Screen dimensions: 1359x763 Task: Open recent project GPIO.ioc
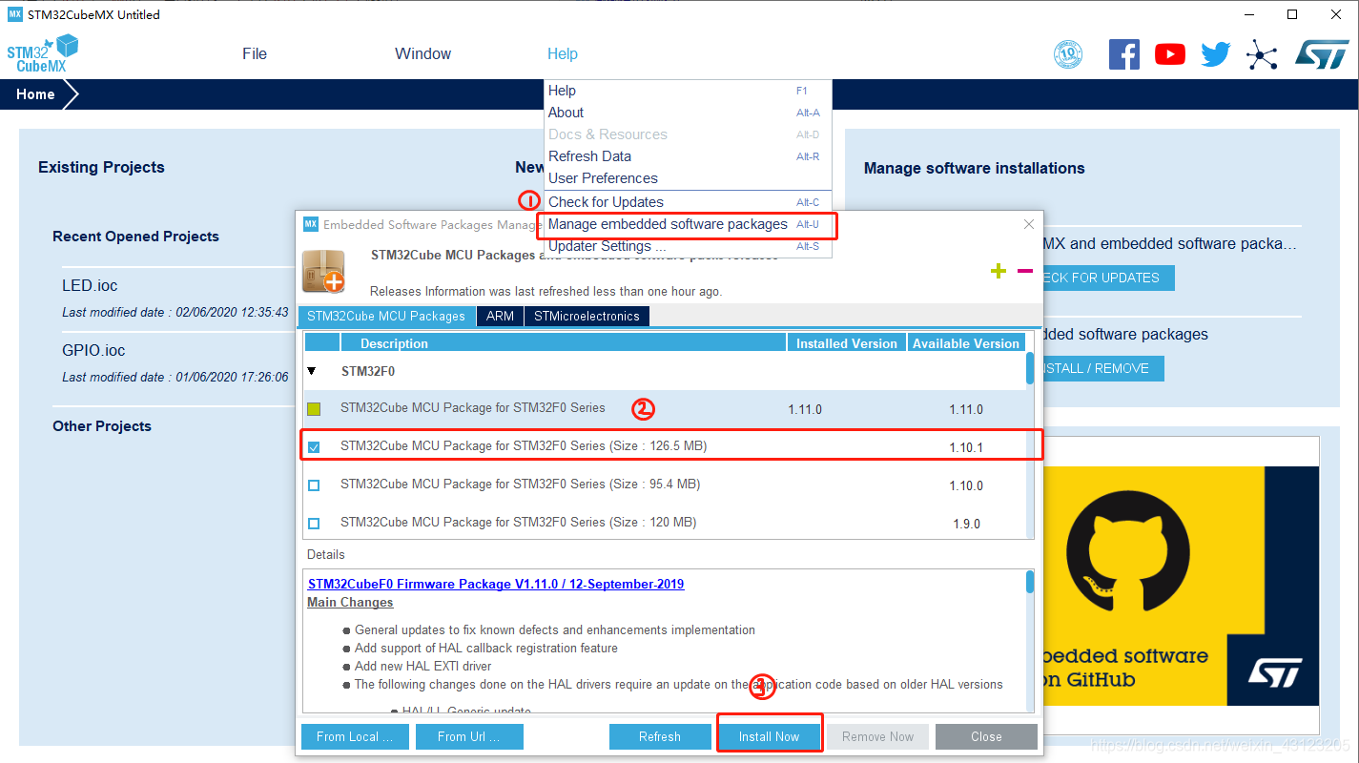93,350
